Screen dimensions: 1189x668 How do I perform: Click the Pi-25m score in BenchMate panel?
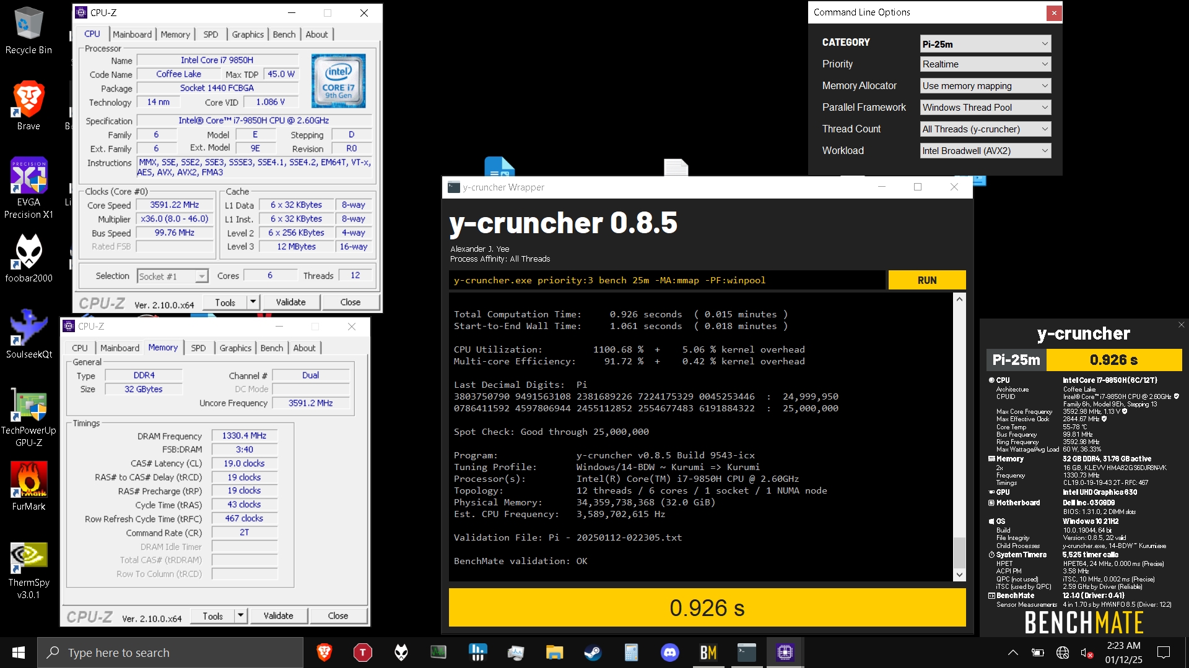[1113, 360]
